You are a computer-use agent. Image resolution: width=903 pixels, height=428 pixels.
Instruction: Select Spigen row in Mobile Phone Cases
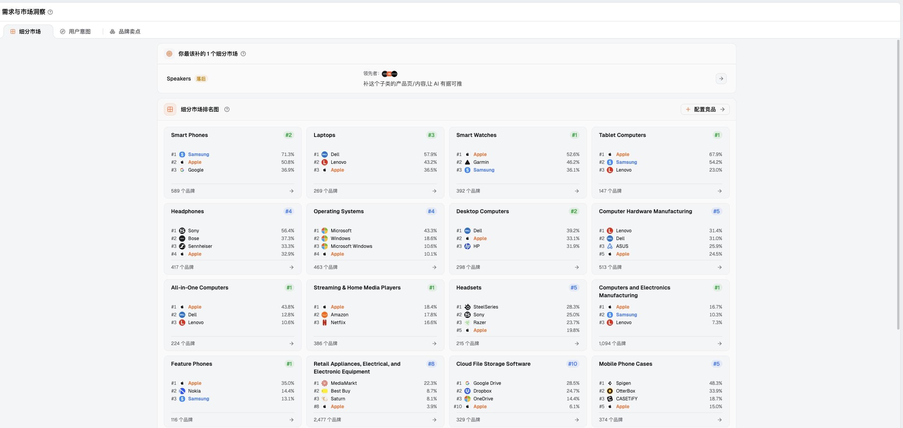(661, 383)
